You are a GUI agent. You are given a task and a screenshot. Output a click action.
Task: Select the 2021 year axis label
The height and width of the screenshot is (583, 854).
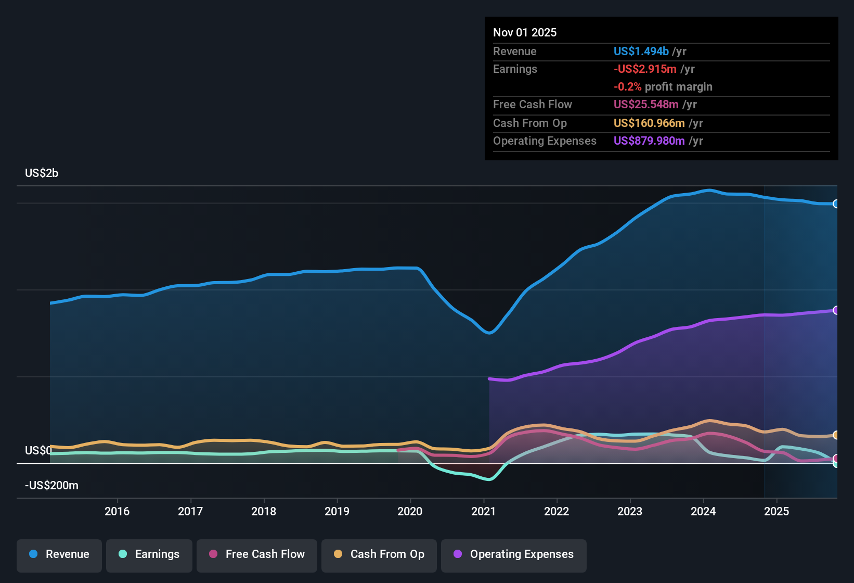click(x=484, y=511)
